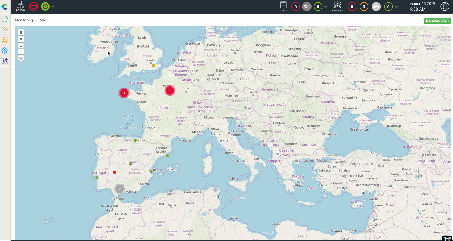Click the red database status icon
Screen dimensions: 453x241
pos(33,6)
